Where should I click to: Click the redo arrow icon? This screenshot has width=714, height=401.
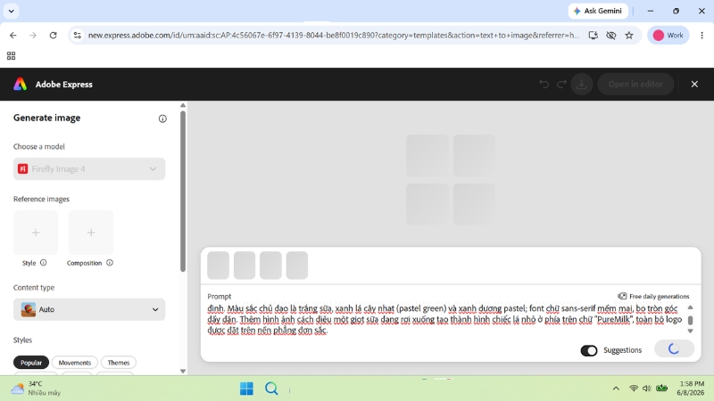[x=562, y=84]
